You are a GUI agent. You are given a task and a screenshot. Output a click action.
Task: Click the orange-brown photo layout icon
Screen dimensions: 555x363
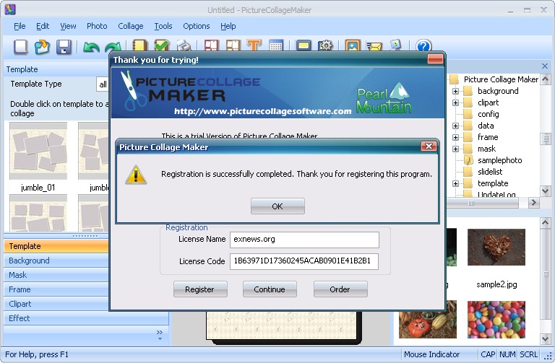(x=233, y=46)
